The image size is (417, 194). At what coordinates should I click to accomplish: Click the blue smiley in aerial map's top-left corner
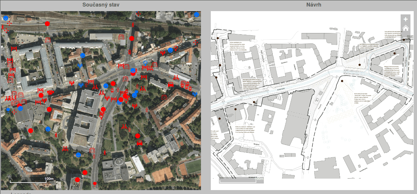click(x=6, y=18)
